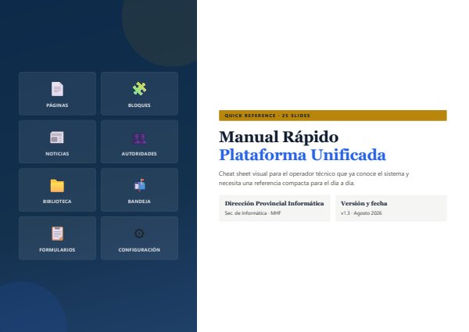The height and width of the screenshot is (332, 469).
Task: Click the CONFIGURACIÓN label
Action: click(139, 249)
